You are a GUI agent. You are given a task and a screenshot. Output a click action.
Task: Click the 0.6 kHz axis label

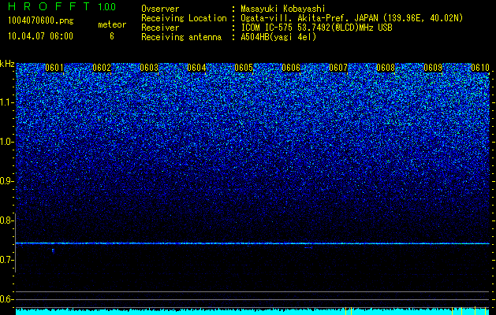[x=6, y=299]
